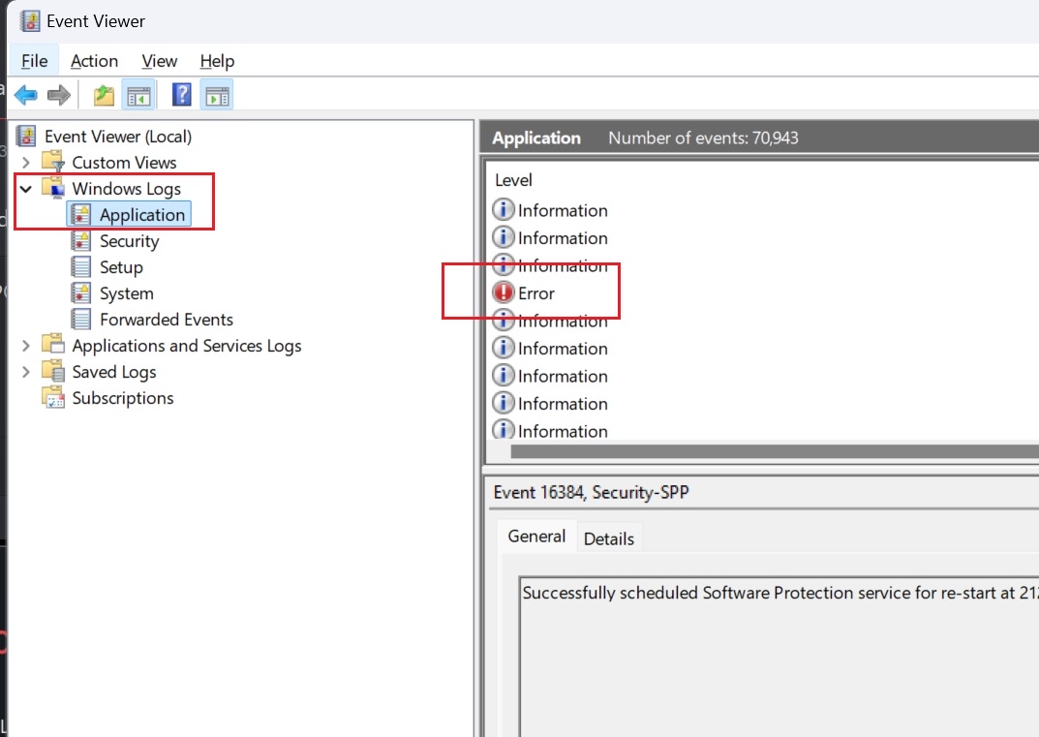Select the Custom Views tree item
1039x737 pixels.
tap(124, 163)
